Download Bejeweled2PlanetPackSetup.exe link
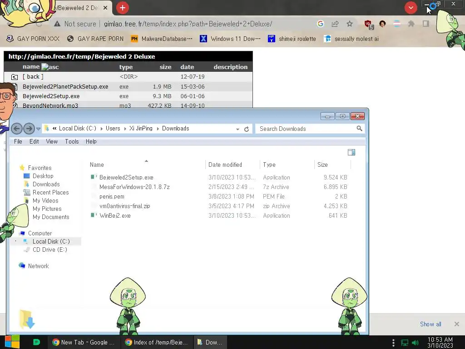The height and width of the screenshot is (349, 465). (65, 87)
